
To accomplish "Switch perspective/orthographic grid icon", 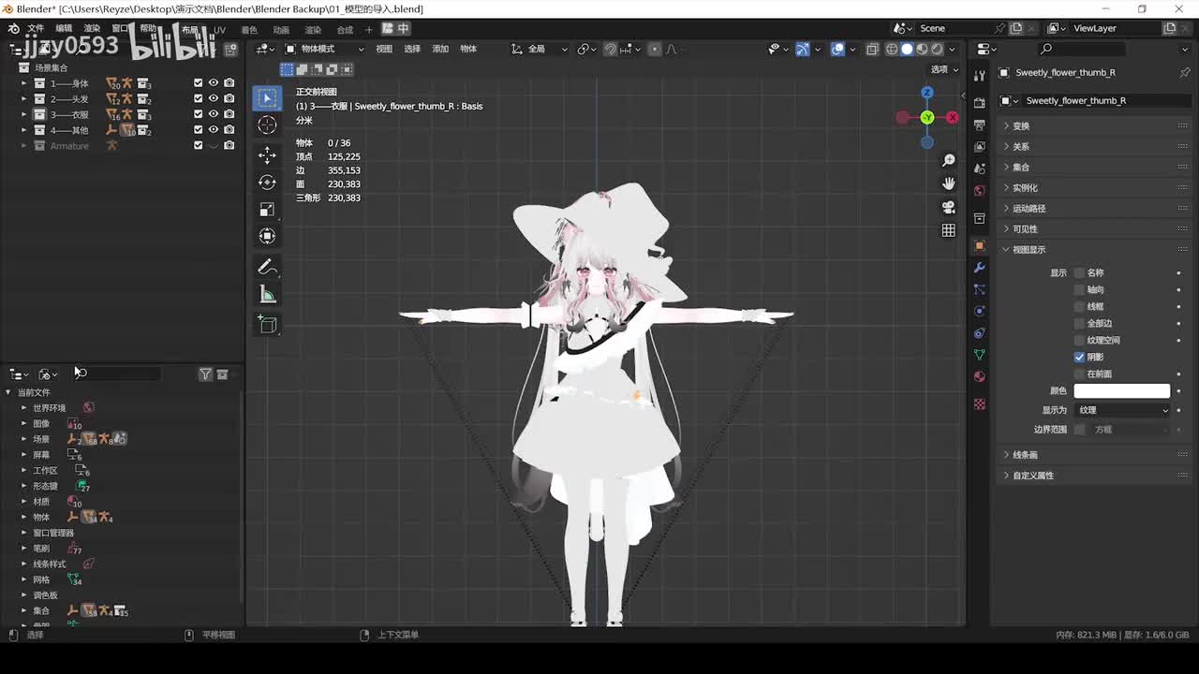I will click(x=948, y=230).
